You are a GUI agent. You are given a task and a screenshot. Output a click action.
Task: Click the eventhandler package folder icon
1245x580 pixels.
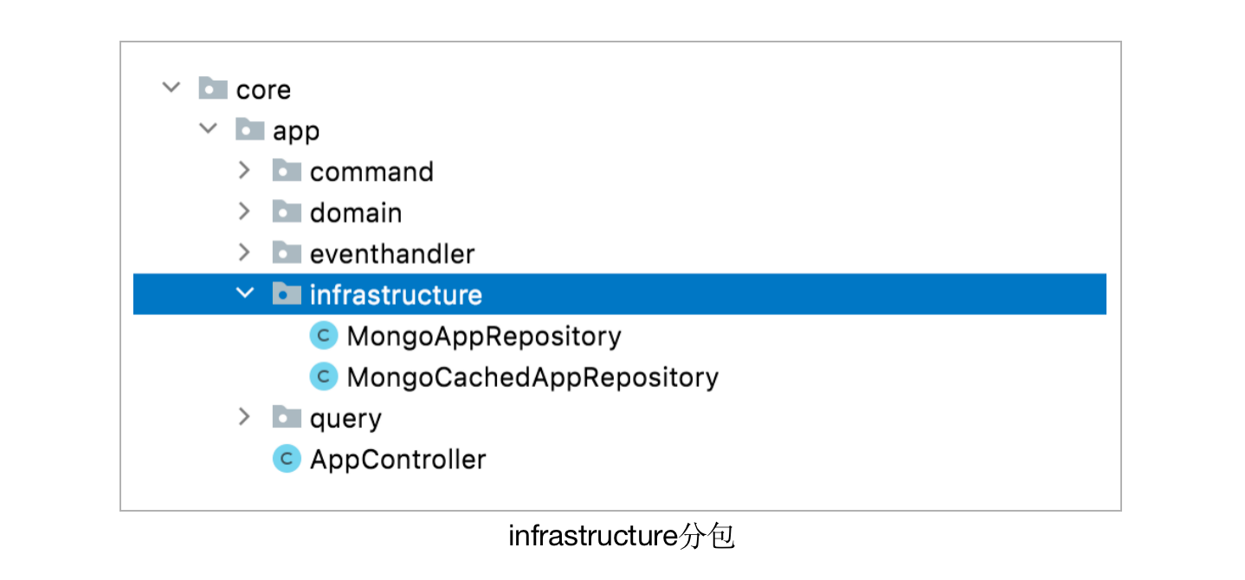[x=287, y=254]
